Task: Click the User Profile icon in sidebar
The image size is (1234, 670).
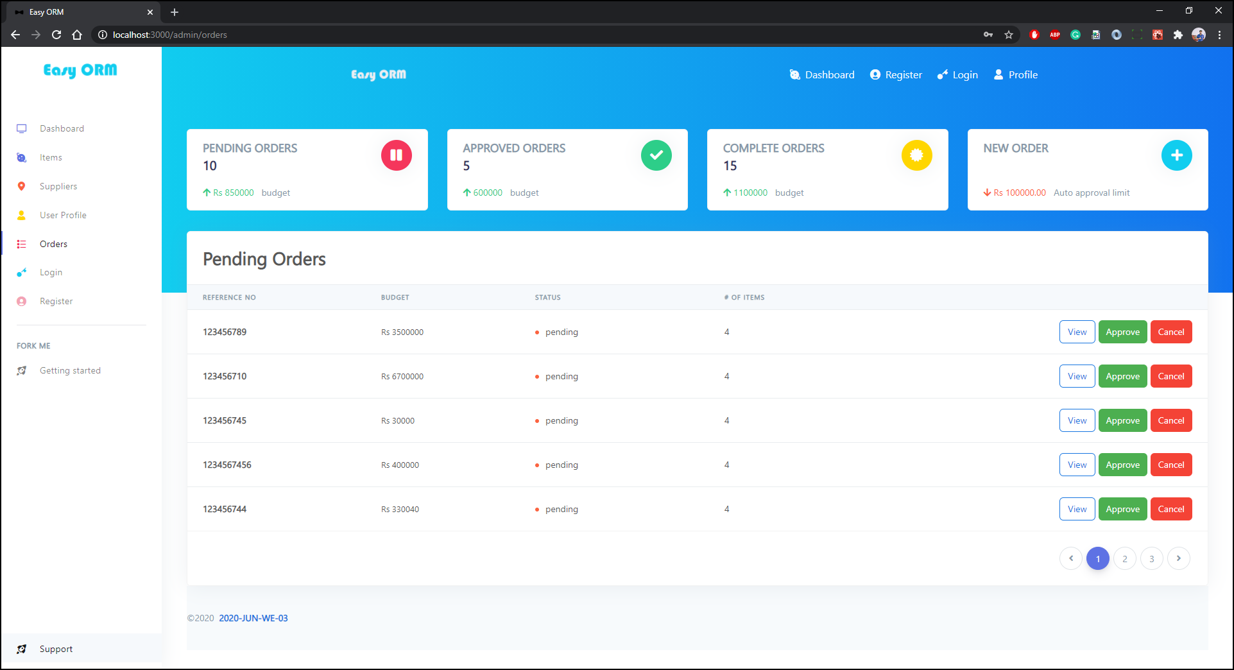Action: click(x=22, y=215)
